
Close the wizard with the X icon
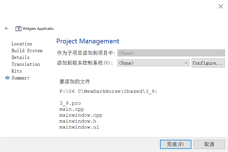tap(221, 7)
